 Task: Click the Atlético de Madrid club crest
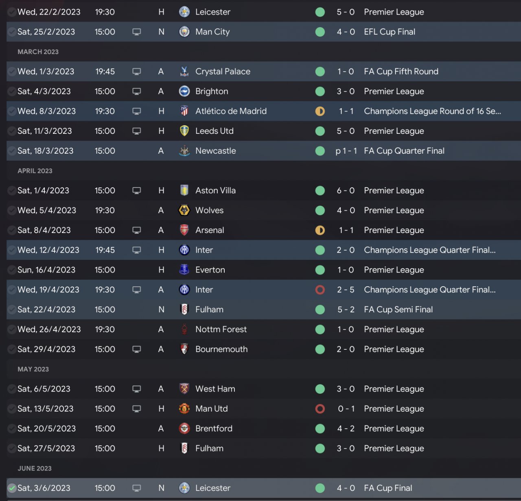click(x=184, y=111)
